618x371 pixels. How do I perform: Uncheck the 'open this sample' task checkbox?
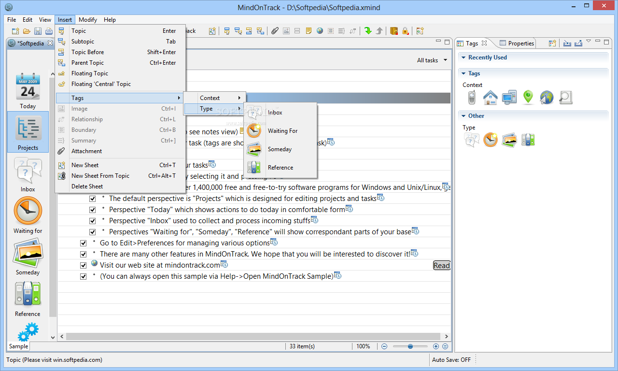tap(84, 276)
